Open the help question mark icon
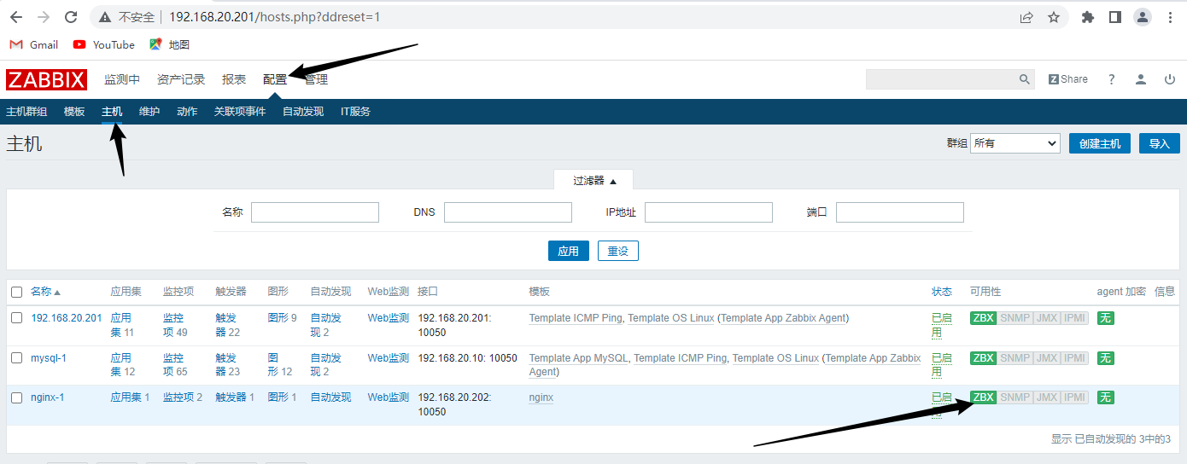The width and height of the screenshot is (1187, 464). pyautogui.click(x=1111, y=79)
